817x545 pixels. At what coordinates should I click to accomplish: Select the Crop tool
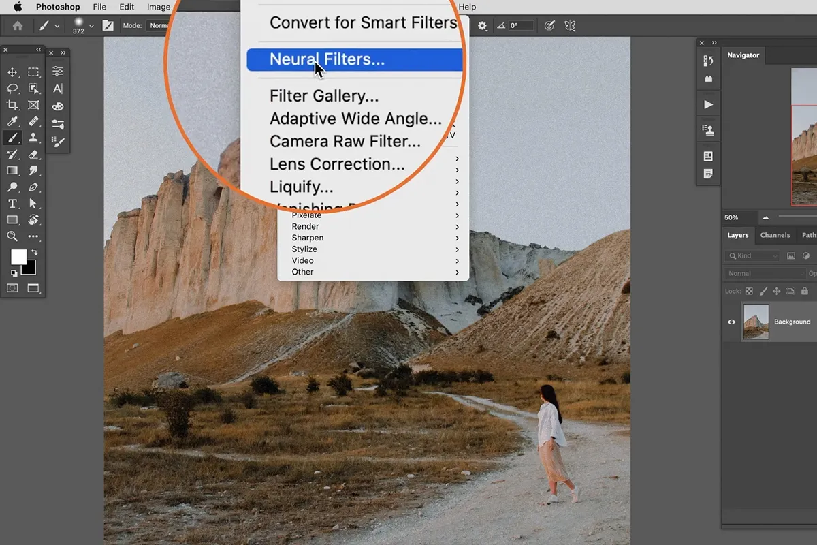12,105
